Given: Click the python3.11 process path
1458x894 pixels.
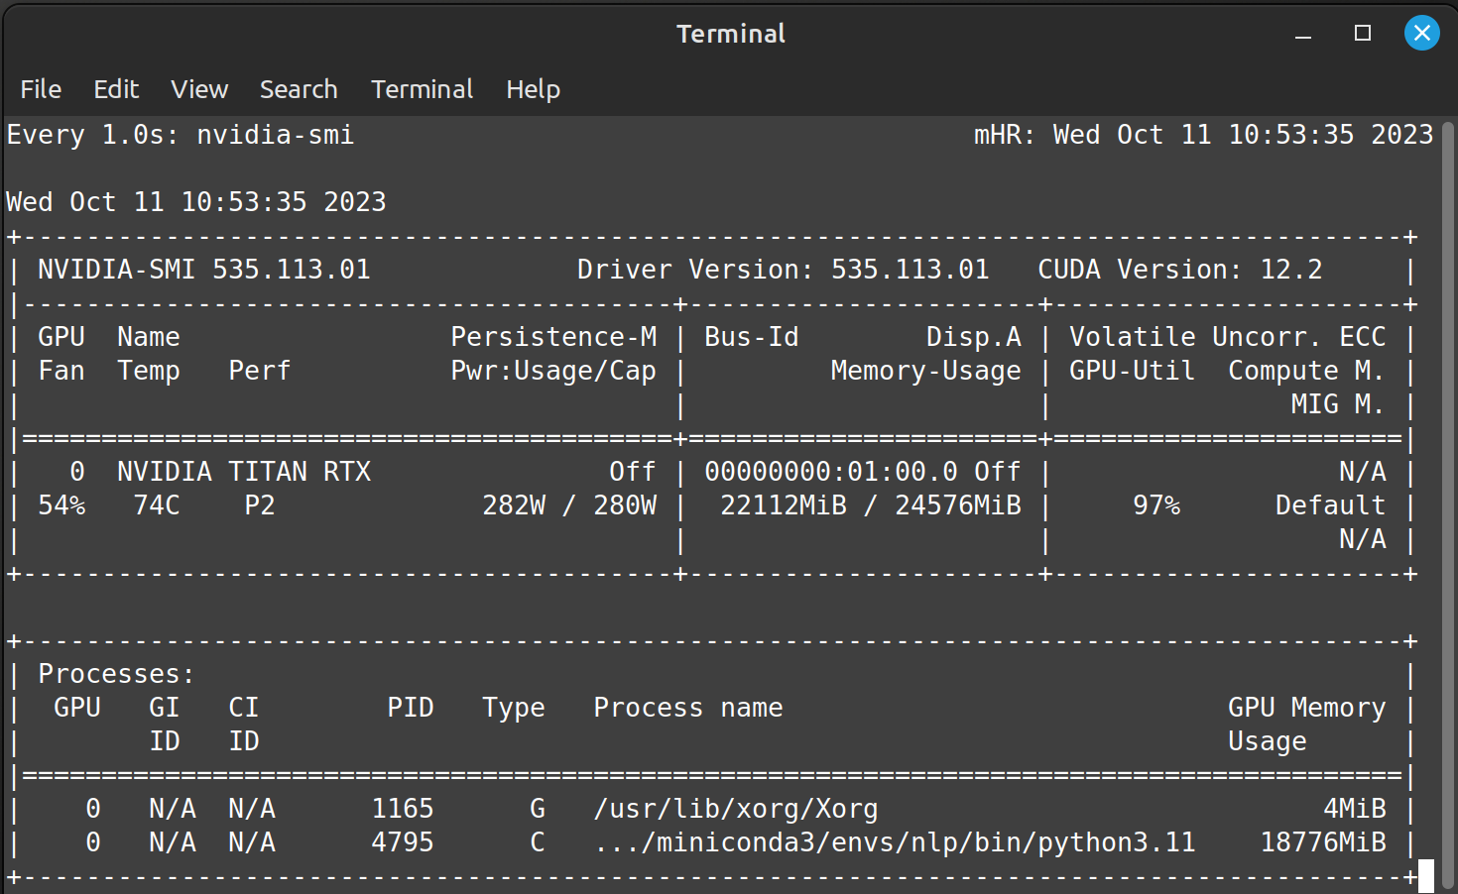Looking at the screenshot, I should tap(895, 842).
